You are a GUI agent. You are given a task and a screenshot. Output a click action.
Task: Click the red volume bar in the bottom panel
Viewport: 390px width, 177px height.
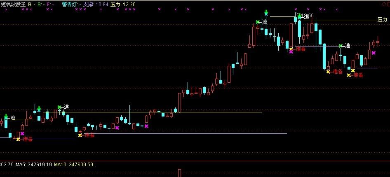180,173
